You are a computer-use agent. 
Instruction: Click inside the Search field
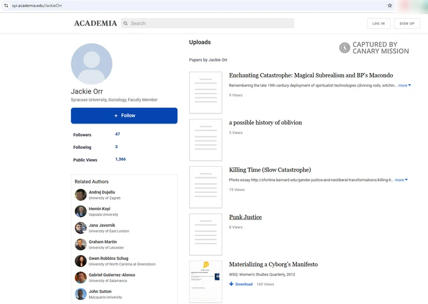pos(208,24)
